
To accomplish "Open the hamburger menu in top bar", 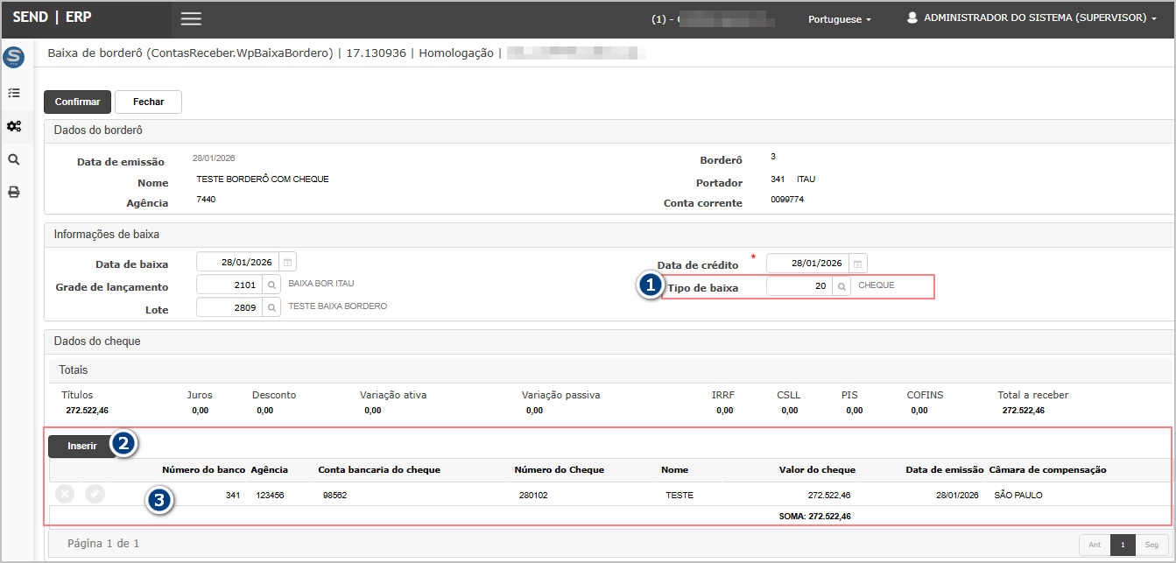I will pos(191,18).
